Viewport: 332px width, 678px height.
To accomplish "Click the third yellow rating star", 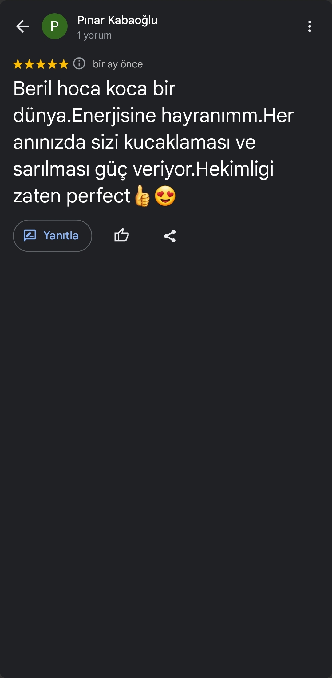I will point(41,64).
